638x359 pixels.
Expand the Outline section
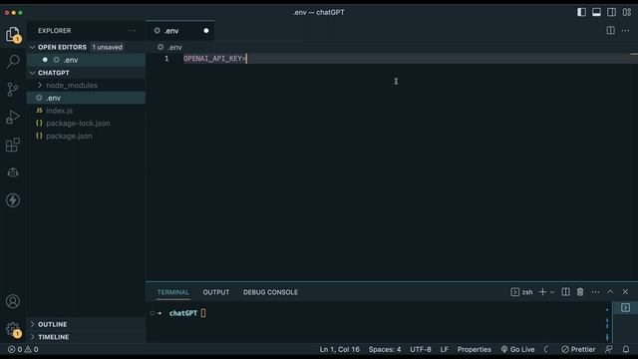pos(87,324)
